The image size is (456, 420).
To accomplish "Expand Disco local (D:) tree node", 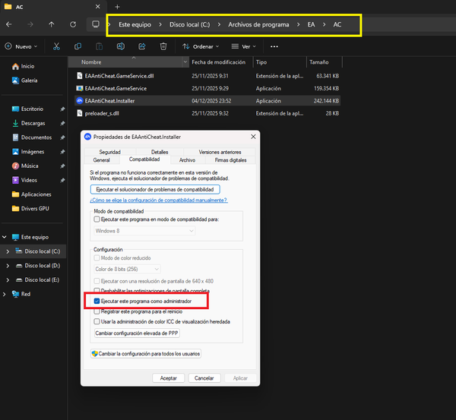I will click(x=8, y=266).
